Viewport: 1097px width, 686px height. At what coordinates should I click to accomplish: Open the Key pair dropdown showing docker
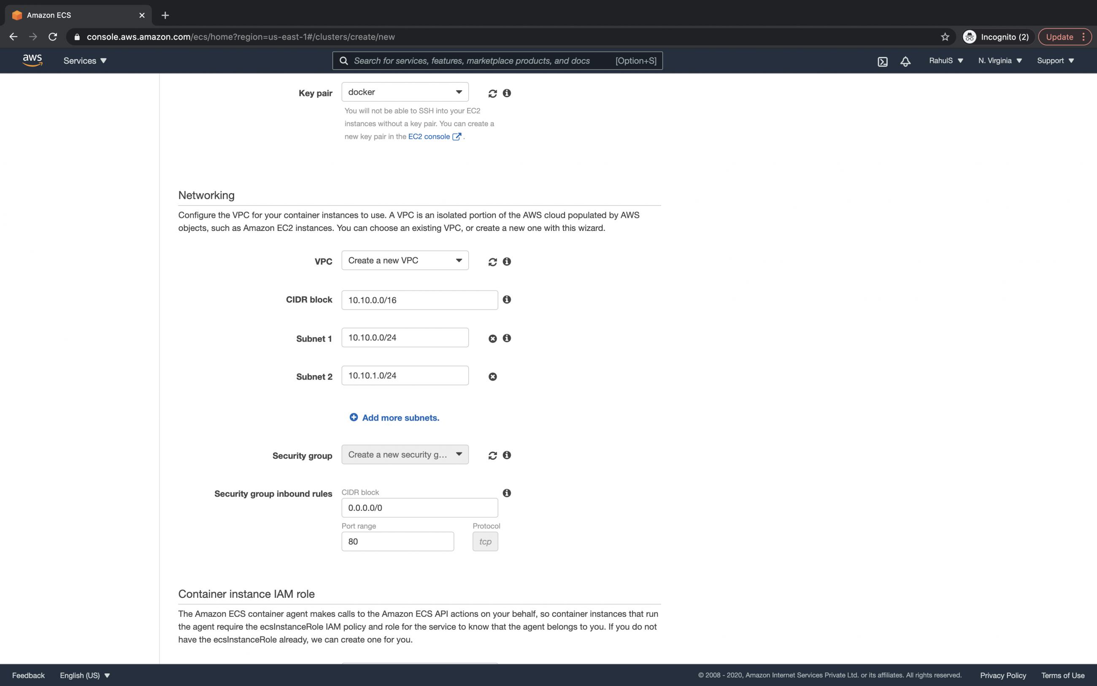coord(405,92)
